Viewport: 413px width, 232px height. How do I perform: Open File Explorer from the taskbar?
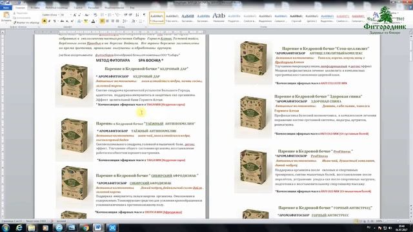tap(32, 227)
